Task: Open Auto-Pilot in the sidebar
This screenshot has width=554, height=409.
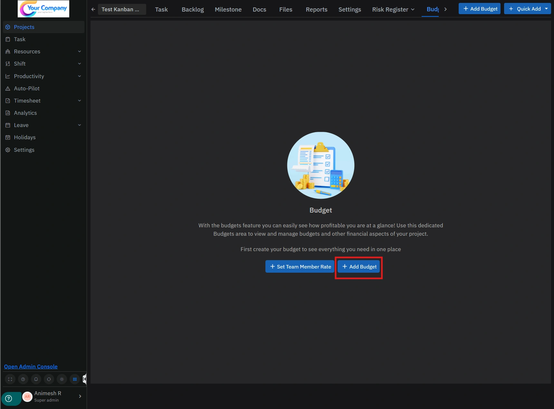Action: click(44, 88)
